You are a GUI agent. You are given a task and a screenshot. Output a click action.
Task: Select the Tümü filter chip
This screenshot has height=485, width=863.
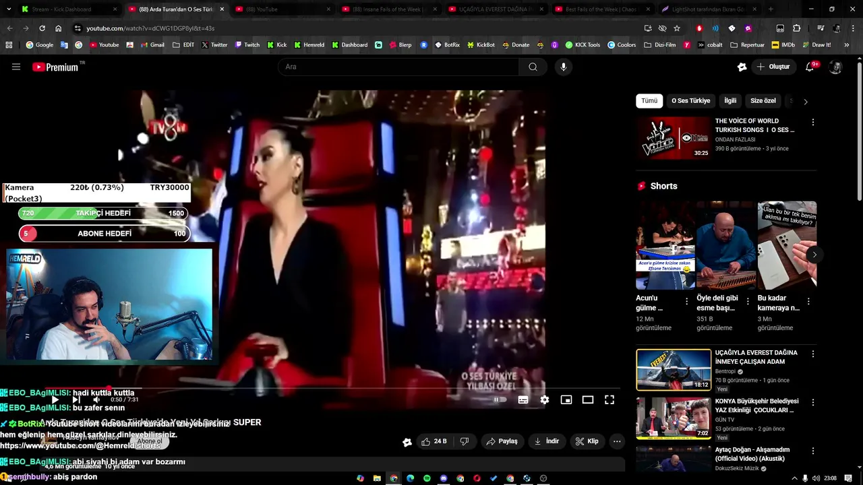649,100
